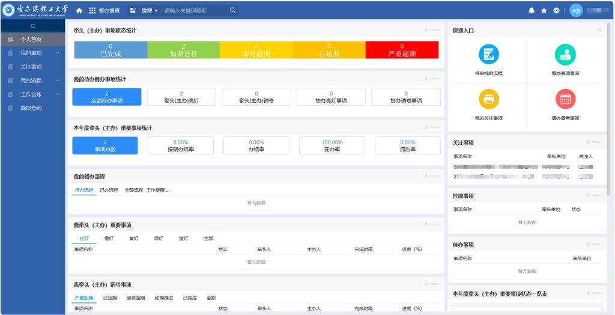Open 待审批的流程 quick entry icon
This screenshot has height=315, width=615.
pos(488,55)
